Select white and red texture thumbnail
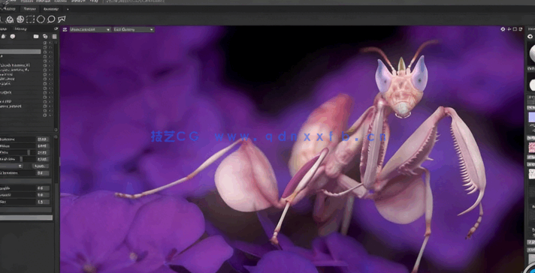Image resolution: width=535 pixels, height=273 pixels. [x=532, y=174]
